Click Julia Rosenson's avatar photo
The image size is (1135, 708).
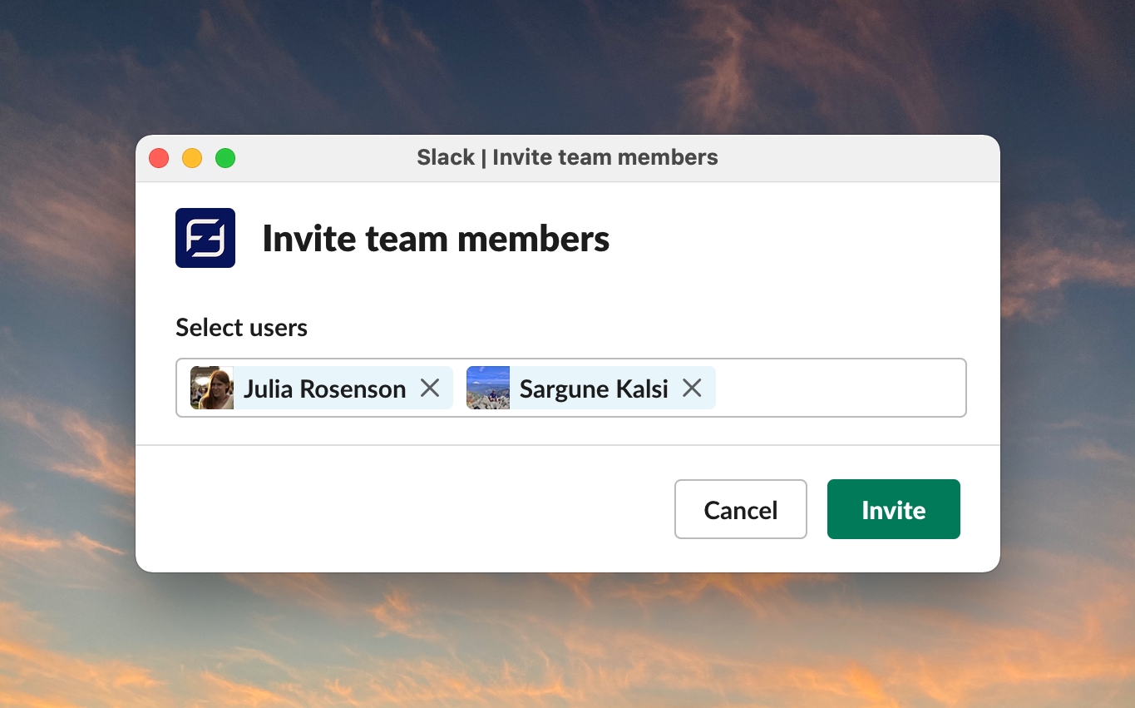pos(212,388)
